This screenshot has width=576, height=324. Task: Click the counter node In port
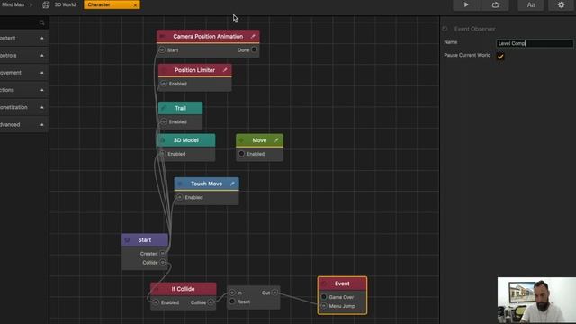[x=232, y=292]
